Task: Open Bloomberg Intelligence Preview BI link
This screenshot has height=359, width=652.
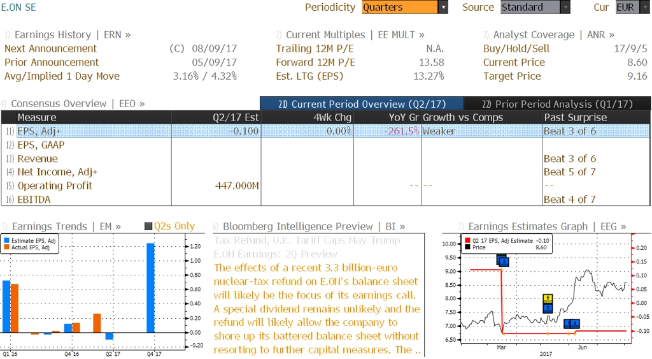Action: click(x=314, y=226)
